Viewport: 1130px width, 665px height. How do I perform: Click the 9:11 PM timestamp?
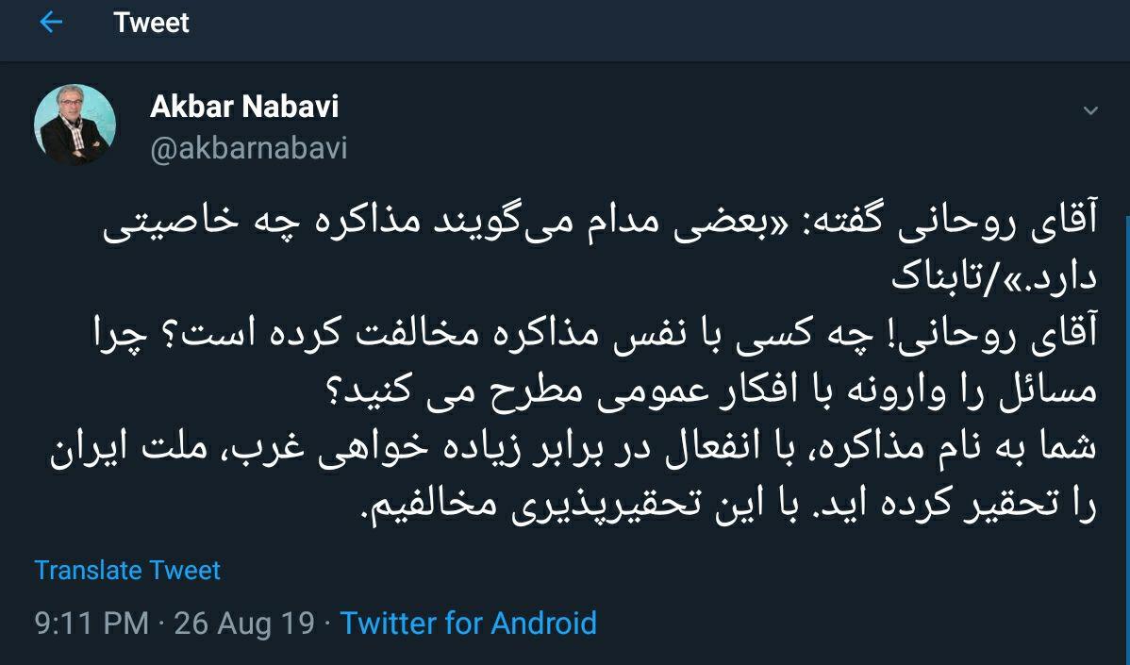(91, 623)
